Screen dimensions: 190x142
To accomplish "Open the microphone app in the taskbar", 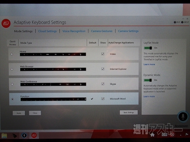I will [x=24, y=135].
